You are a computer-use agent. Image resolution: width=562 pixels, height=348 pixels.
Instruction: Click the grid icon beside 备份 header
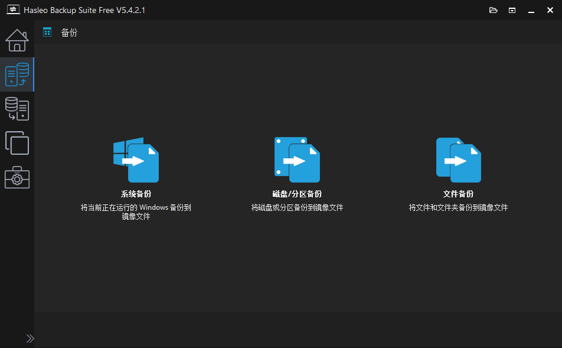[47, 32]
